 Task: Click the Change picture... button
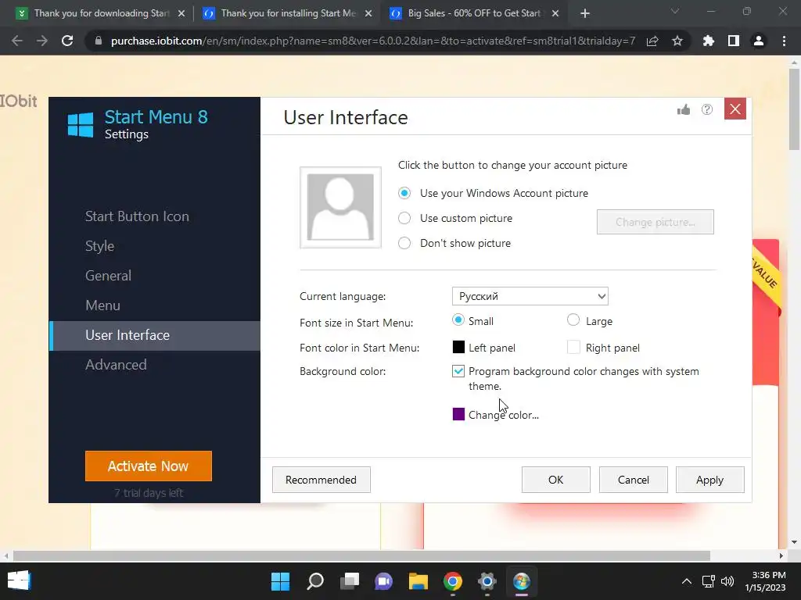[656, 222]
